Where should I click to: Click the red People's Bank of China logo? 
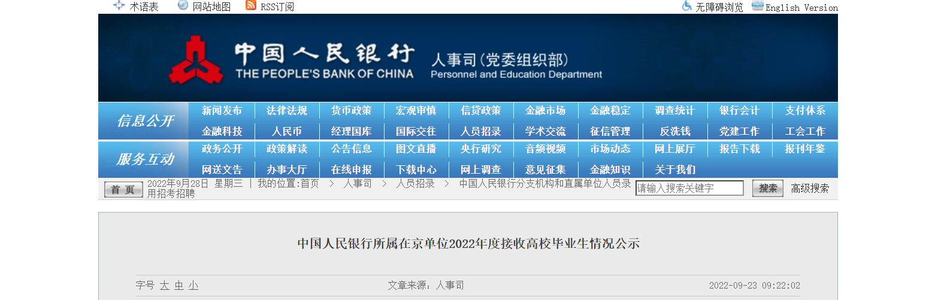click(x=195, y=60)
